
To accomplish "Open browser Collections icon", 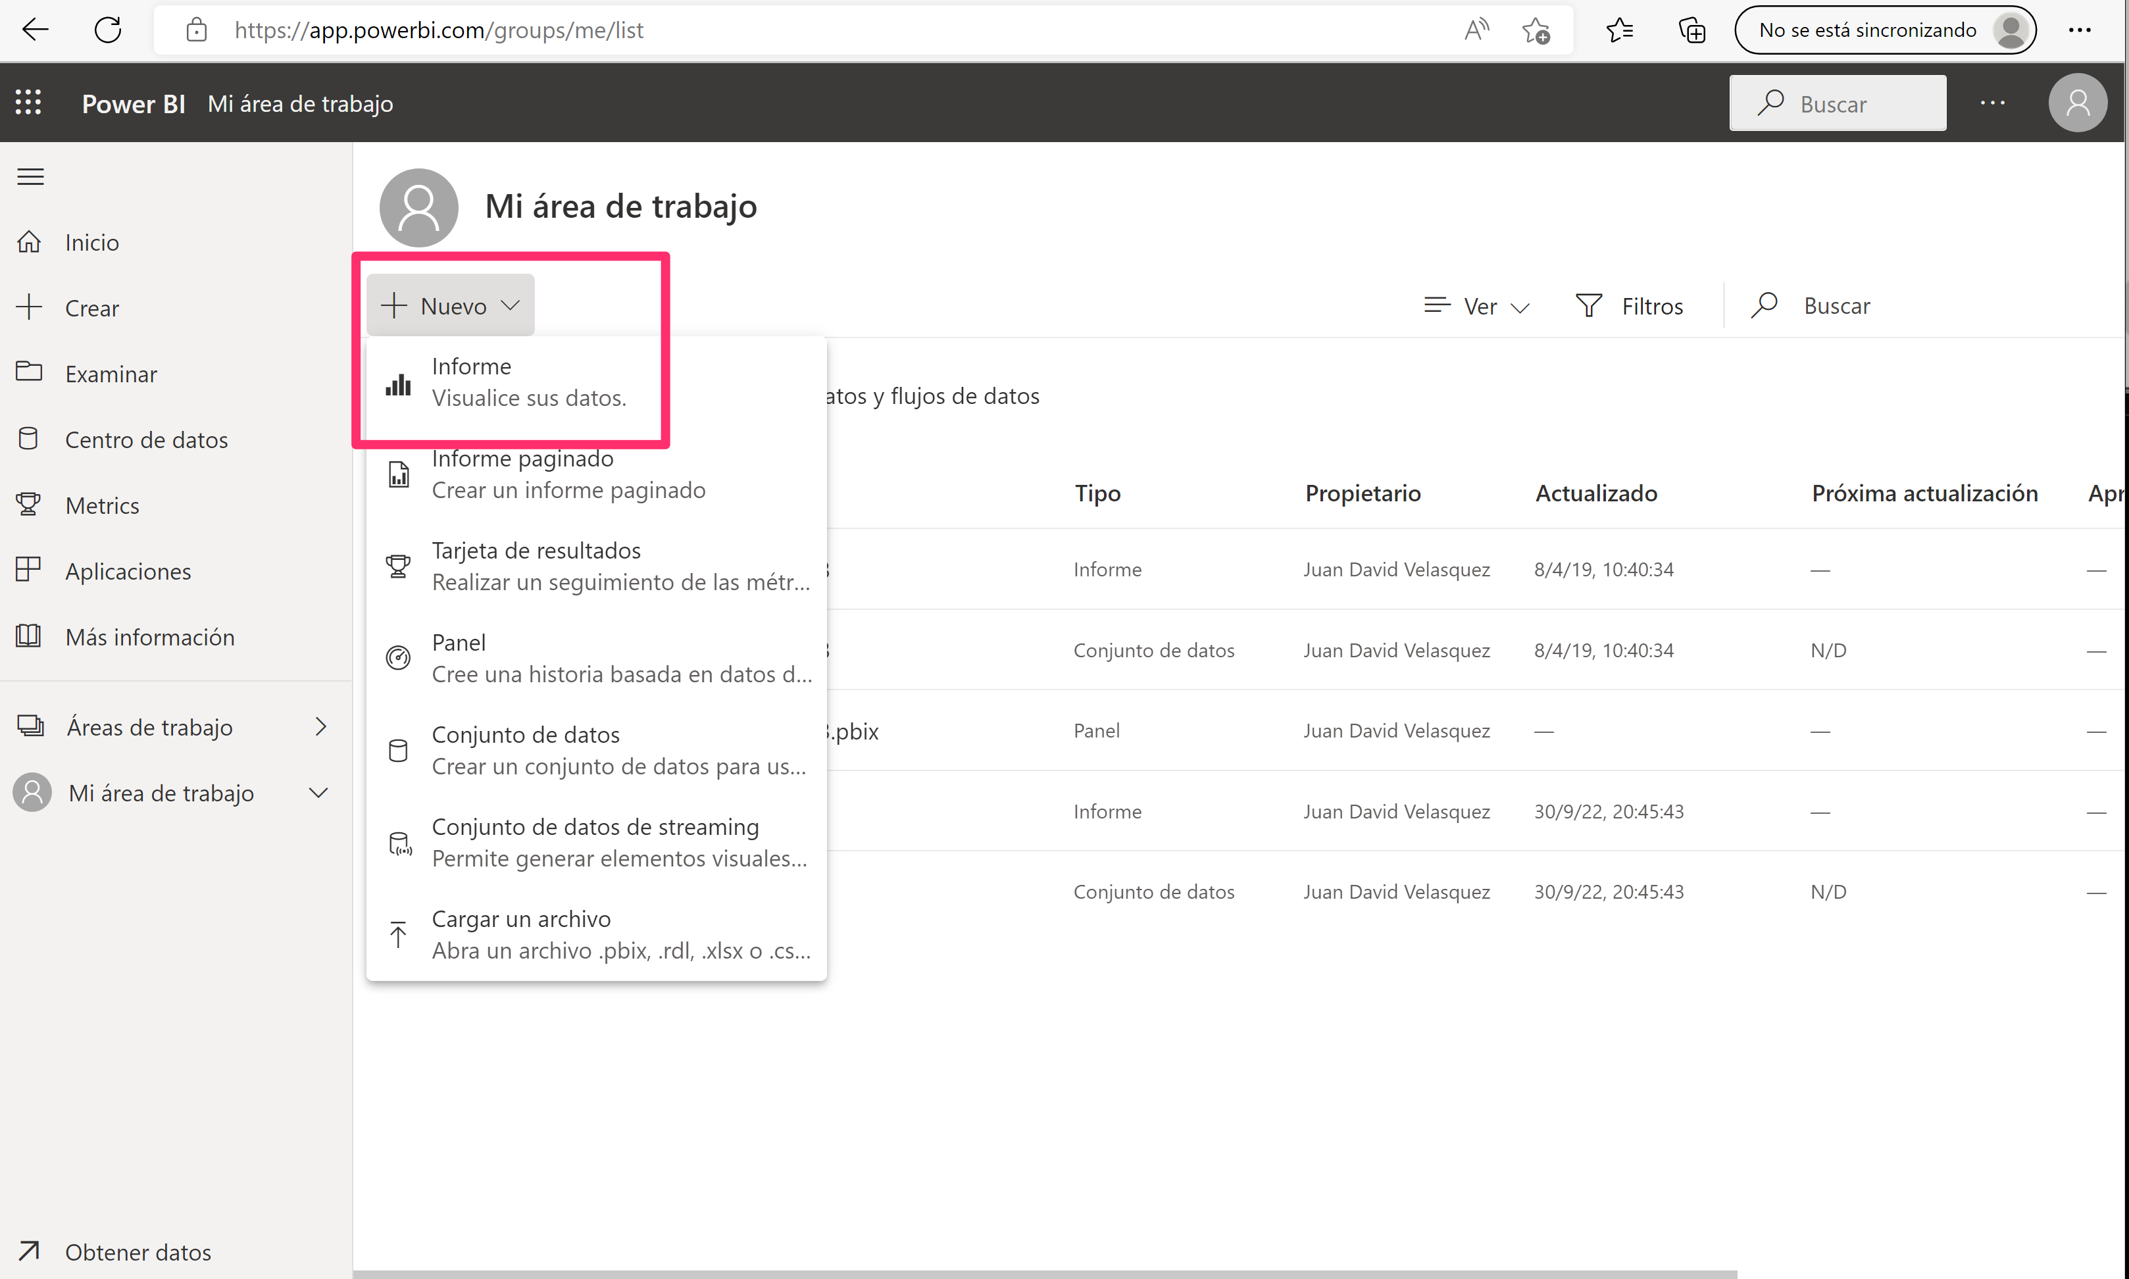I will pyautogui.click(x=1692, y=30).
